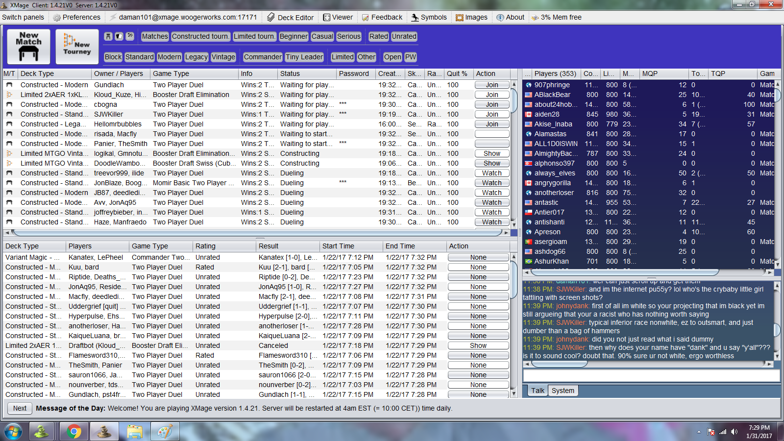Click the flag icon beside AshurKhan
Image resolution: width=784 pixels, height=441 pixels.
(528, 261)
